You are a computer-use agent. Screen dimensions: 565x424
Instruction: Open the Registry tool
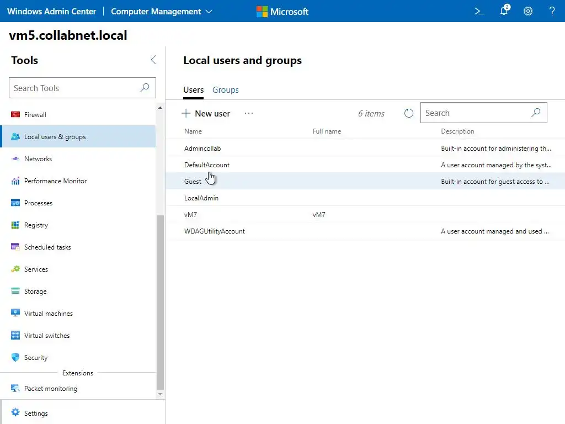[x=36, y=225]
